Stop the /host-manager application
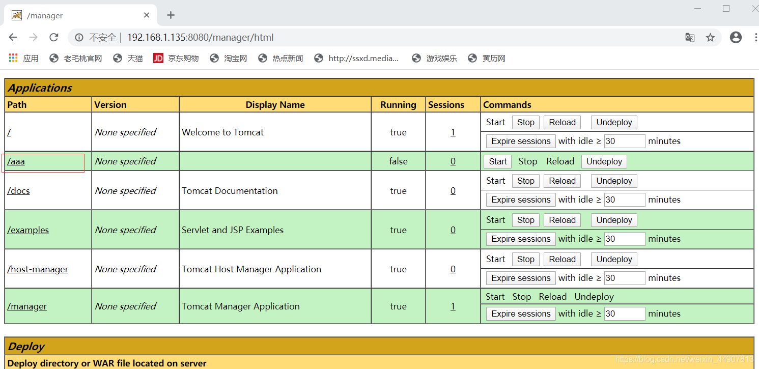 526,259
